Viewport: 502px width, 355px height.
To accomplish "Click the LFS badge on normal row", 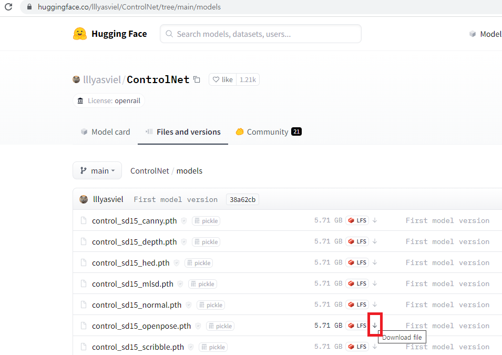I will click(x=357, y=305).
